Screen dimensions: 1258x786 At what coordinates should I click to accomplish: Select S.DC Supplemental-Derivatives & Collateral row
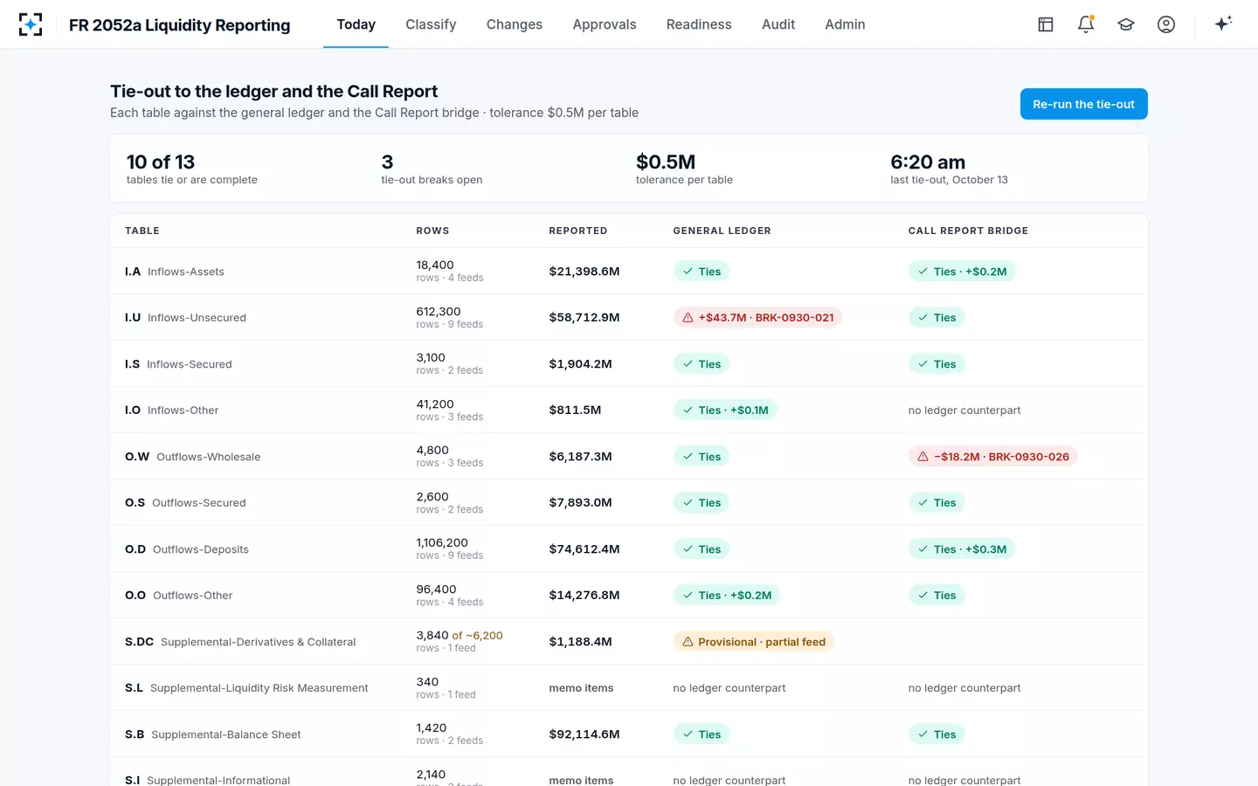tap(629, 641)
